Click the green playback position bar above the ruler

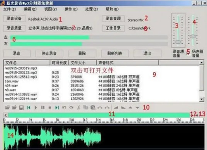point(99,115)
